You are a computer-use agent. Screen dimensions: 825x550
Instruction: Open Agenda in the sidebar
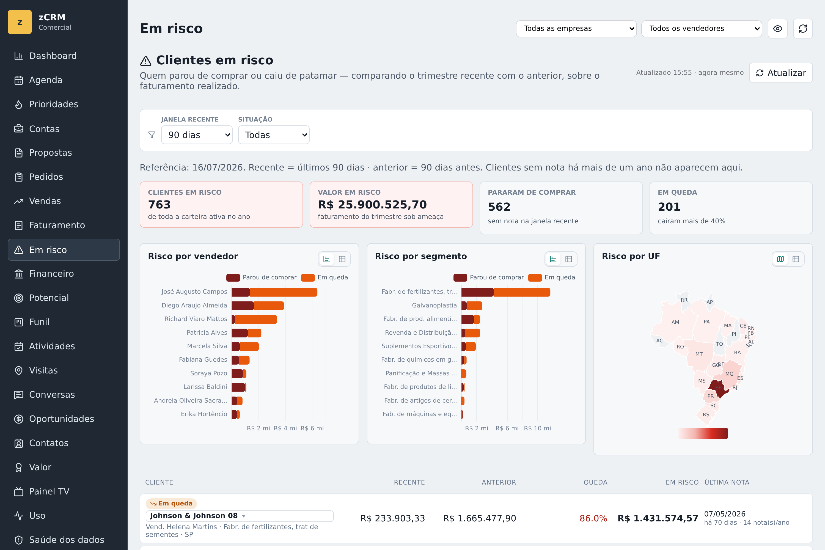pyautogui.click(x=64, y=80)
